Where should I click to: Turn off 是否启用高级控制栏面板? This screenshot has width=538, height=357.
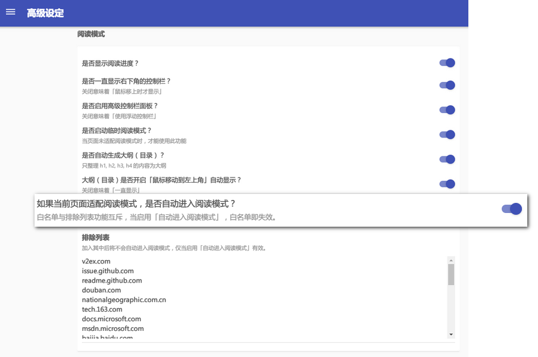446,109
